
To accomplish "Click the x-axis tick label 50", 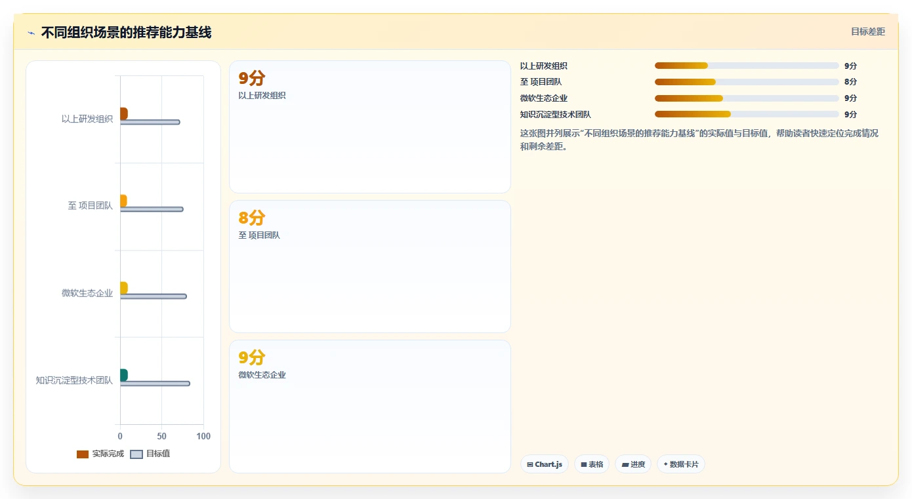I will click(x=161, y=436).
